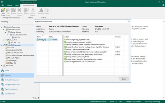Select the Manually Added group
Screen dimensions: 165x103
coord(14,58)
